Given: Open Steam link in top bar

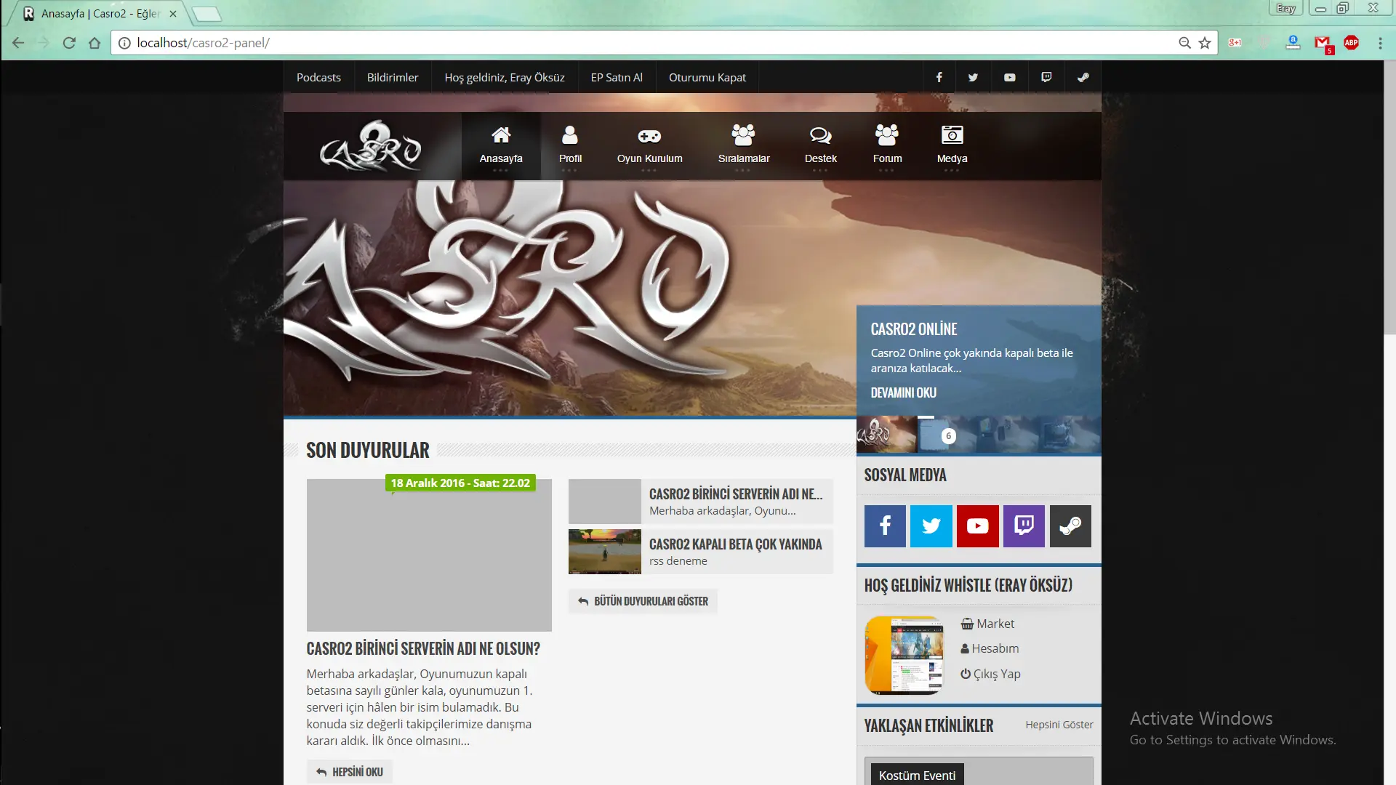Looking at the screenshot, I should pyautogui.click(x=1083, y=77).
